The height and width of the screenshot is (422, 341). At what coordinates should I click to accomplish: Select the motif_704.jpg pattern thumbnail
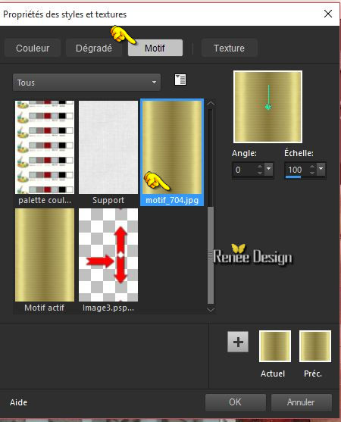[x=172, y=152]
